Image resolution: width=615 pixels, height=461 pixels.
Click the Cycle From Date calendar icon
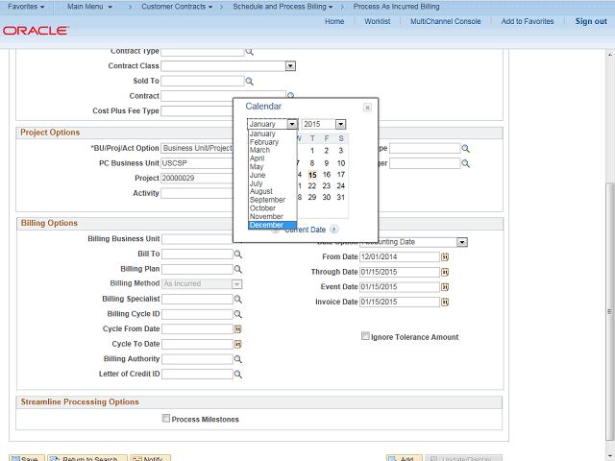tap(237, 329)
